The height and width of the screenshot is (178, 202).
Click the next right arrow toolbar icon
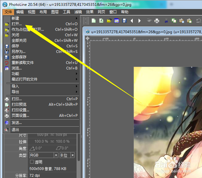139,21
